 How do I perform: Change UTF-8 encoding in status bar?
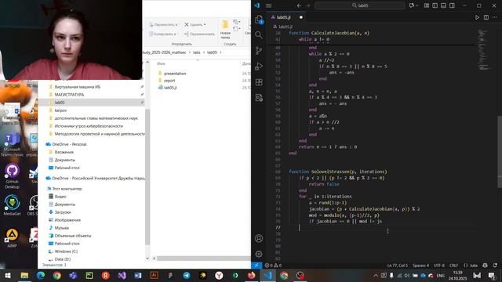(x=439, y=266)
